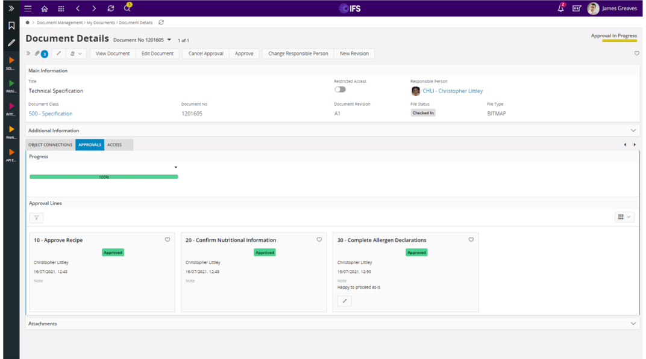Click the filter icon under Approval Lines
The width and height of the screenshot is (646, 359).
pos(36,218)
